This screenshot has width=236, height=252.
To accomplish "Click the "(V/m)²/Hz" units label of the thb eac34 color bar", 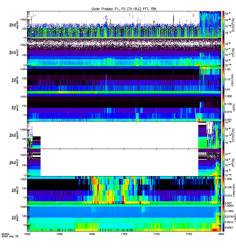I will [233, 25].
